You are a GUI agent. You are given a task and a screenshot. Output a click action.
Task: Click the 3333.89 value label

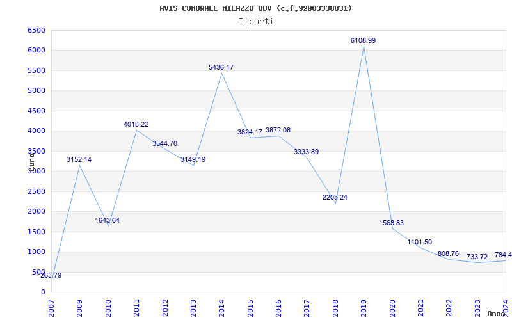pos(307,152)
